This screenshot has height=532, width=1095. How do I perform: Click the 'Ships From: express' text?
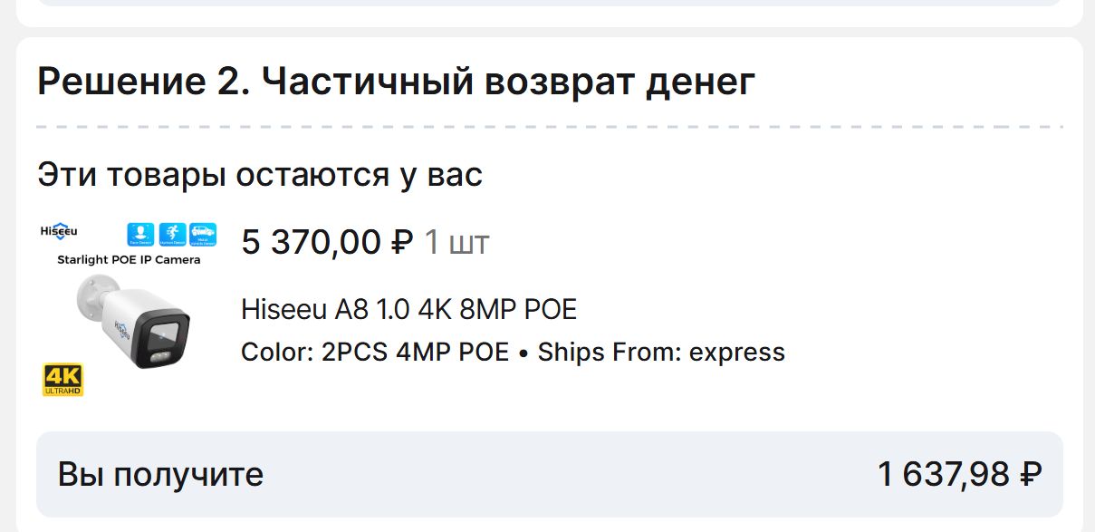(x=661, y=352)
